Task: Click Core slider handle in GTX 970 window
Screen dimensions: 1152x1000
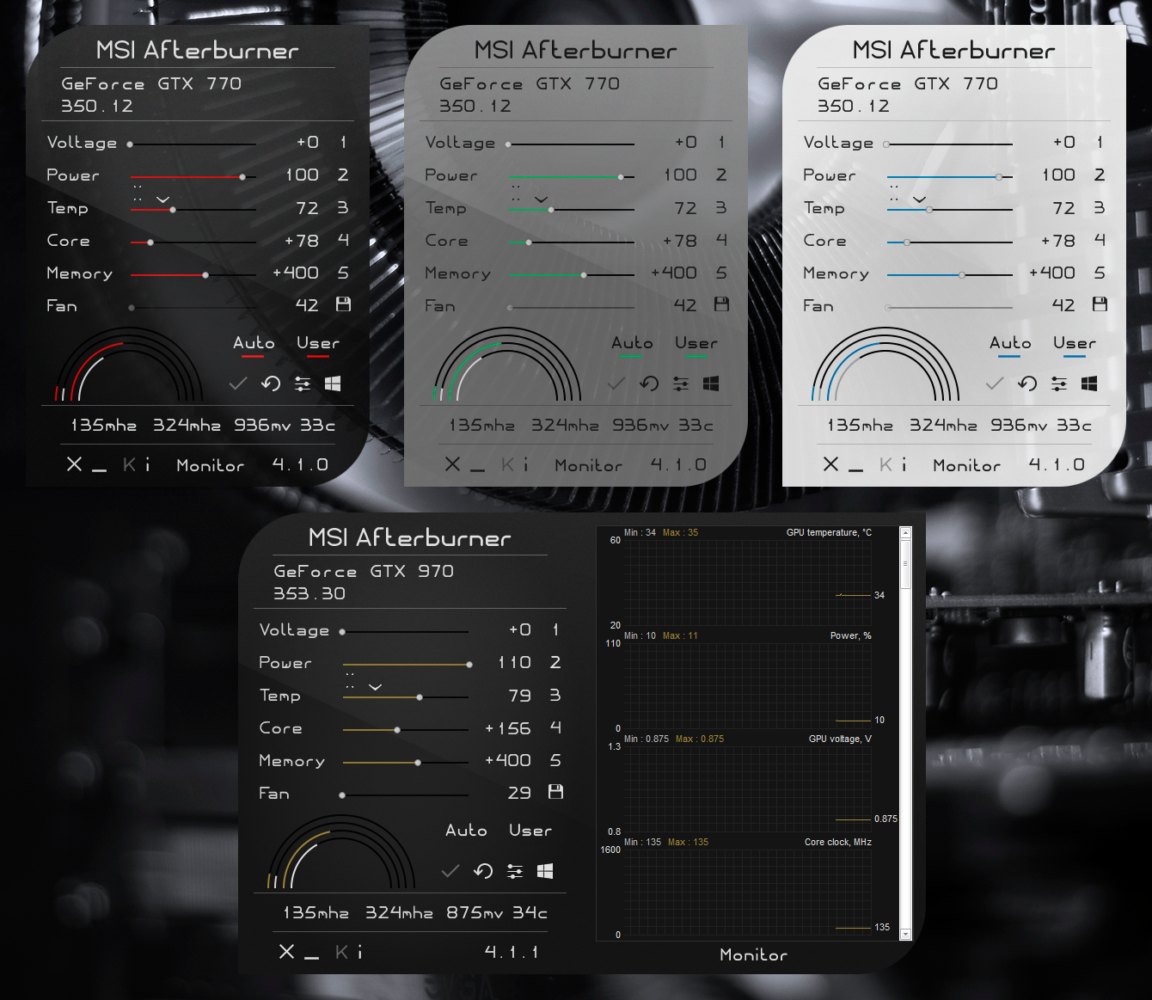Action: [x=397, y=730]
